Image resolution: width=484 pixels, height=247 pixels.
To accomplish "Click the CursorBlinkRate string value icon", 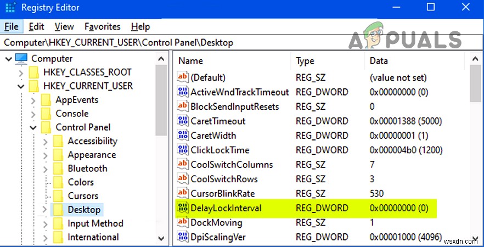I will pos(183,193).
